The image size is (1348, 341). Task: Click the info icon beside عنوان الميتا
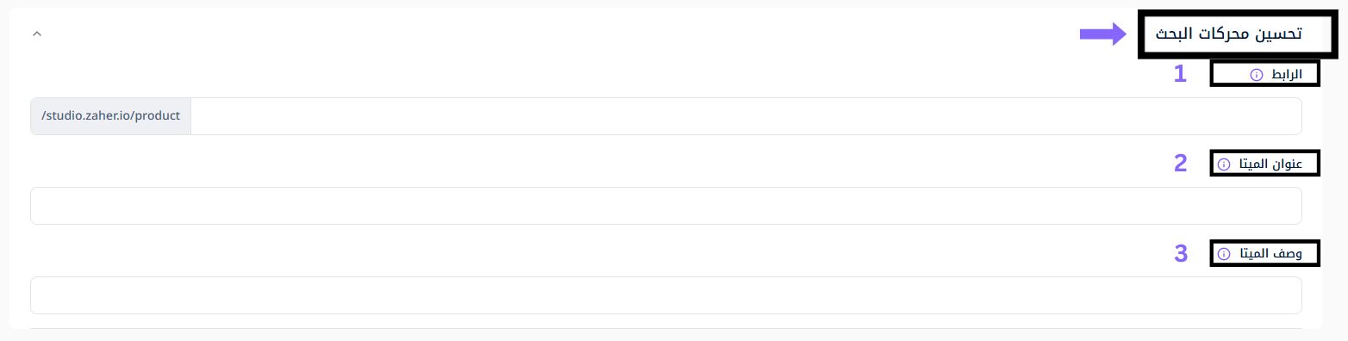tap(1223, 164)
